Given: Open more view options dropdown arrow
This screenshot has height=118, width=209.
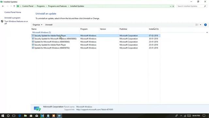Looking at the screenshot, I should [x=201, y=25].
